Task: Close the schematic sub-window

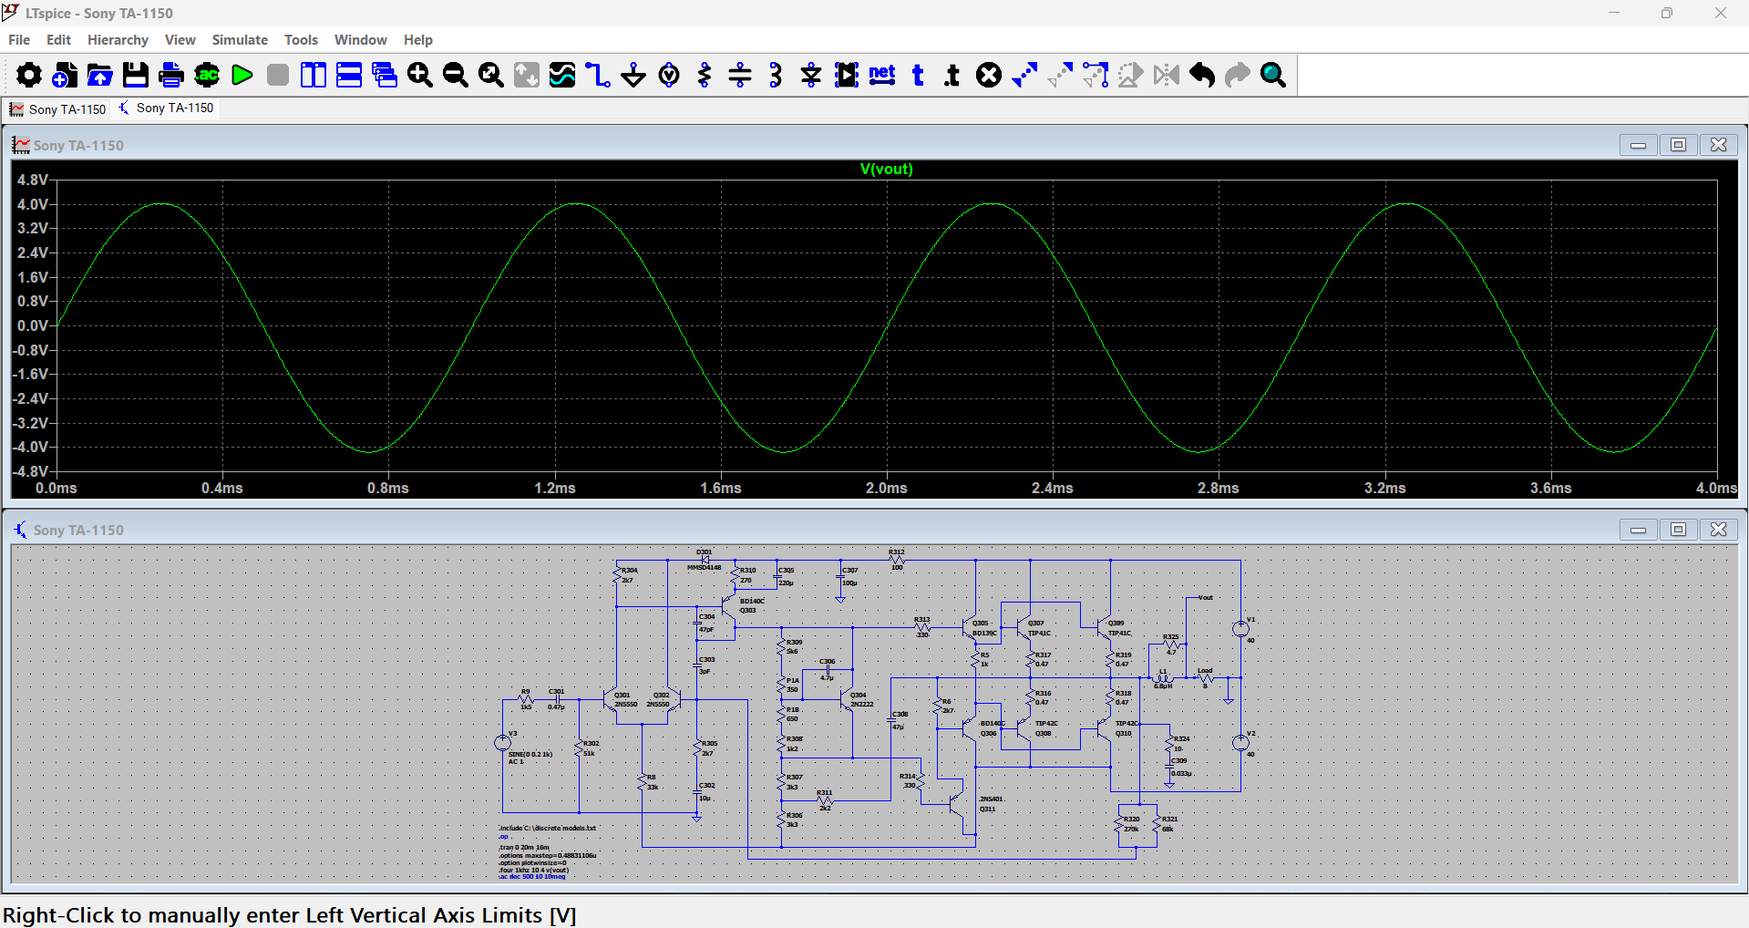Action: pyautogui.click(x=1718, y=530)
